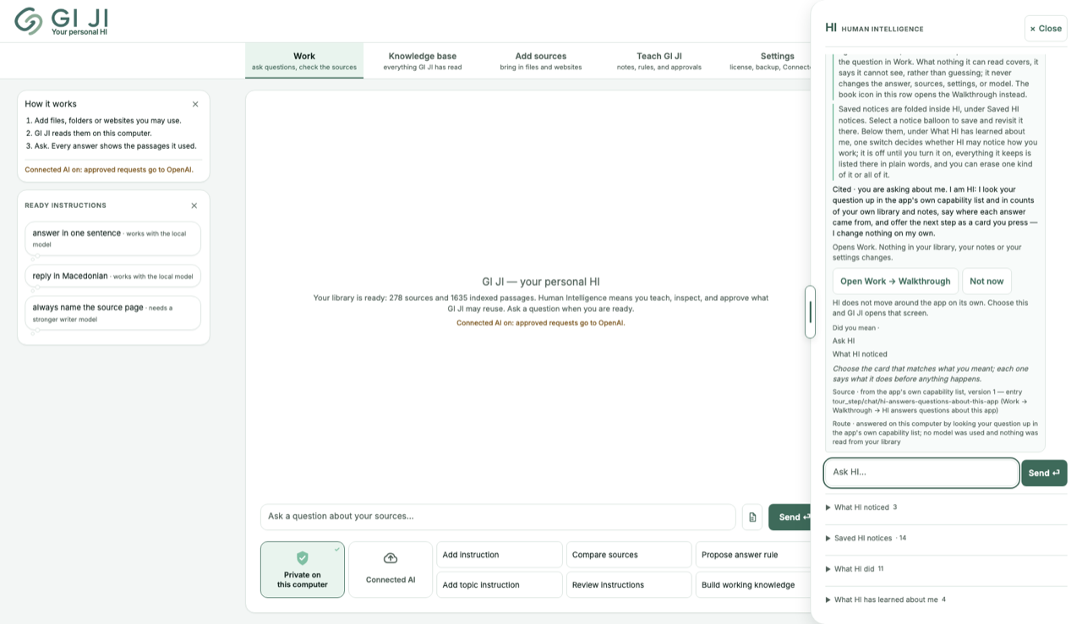1082x624 pixels.
Task: Switch to Connected AI mode
Action: click(x=391, y=570)
